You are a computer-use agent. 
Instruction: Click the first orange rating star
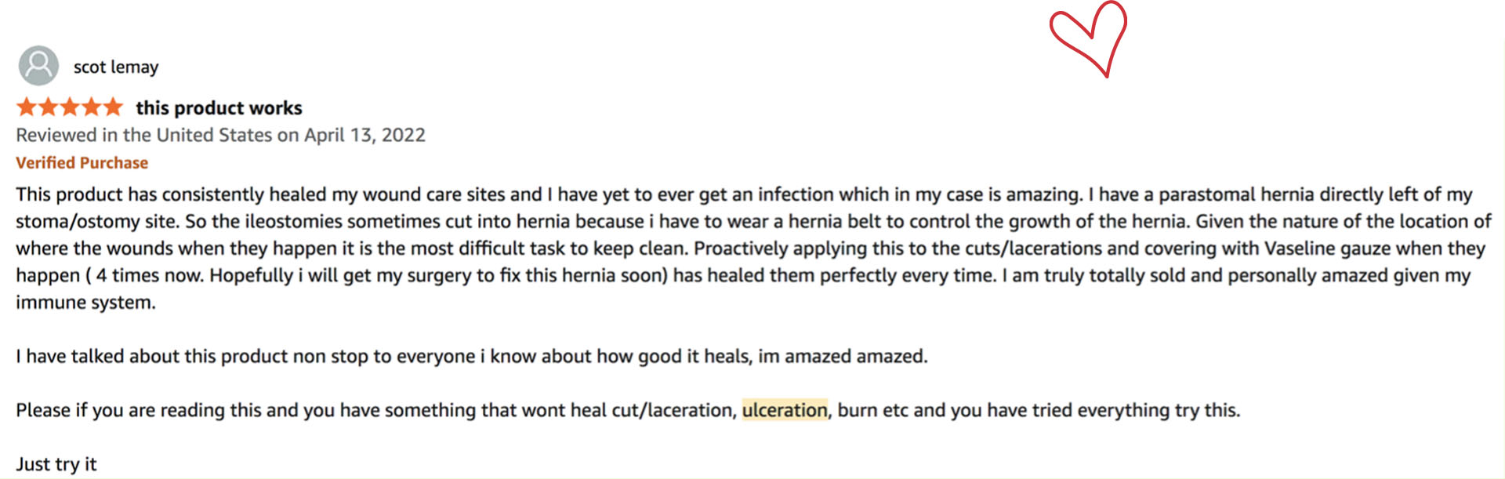(x=27, y=107)
